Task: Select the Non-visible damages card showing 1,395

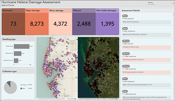Action: coord(107,21)
